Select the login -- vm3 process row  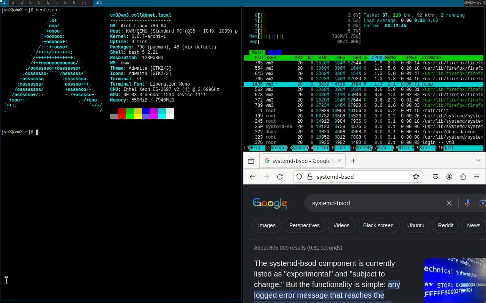point(364,142)
